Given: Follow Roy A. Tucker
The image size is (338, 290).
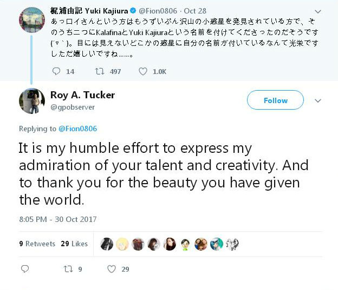Looking at the screenshot, I should pyautogui.click(x=275, y=100).
